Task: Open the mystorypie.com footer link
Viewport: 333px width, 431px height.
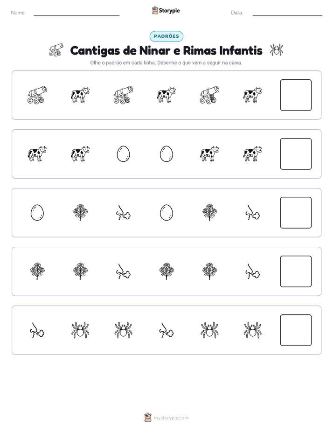Action: click(x=171, y=418)
